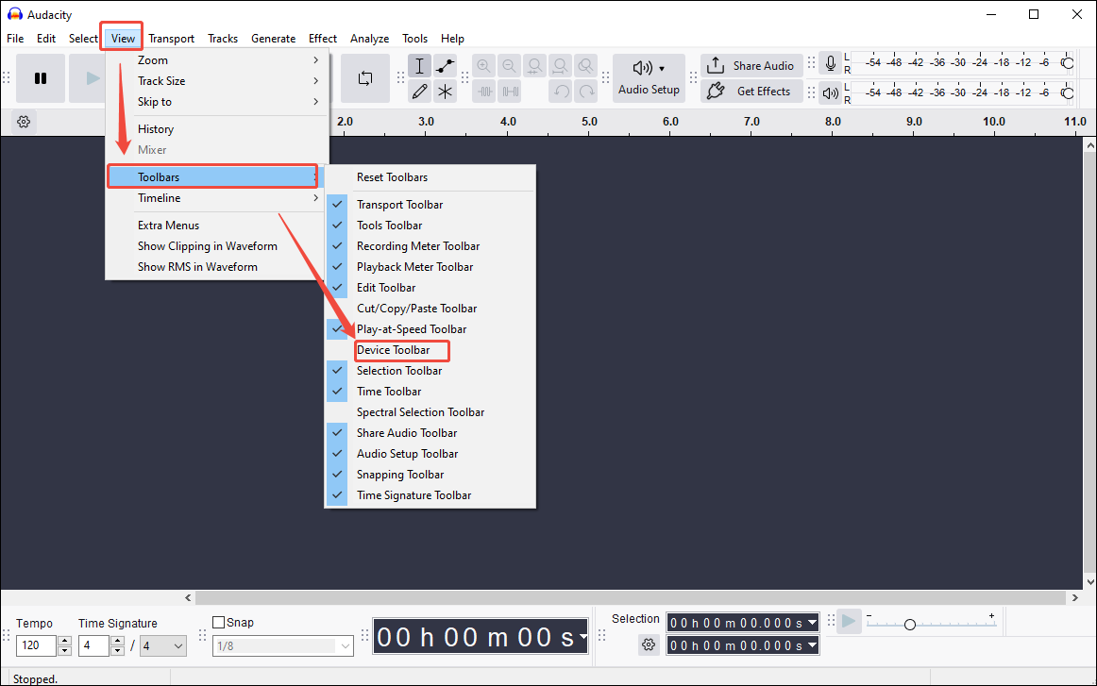
Task: Click Fit selection to width icon
Action: click(x=535, y=66)
